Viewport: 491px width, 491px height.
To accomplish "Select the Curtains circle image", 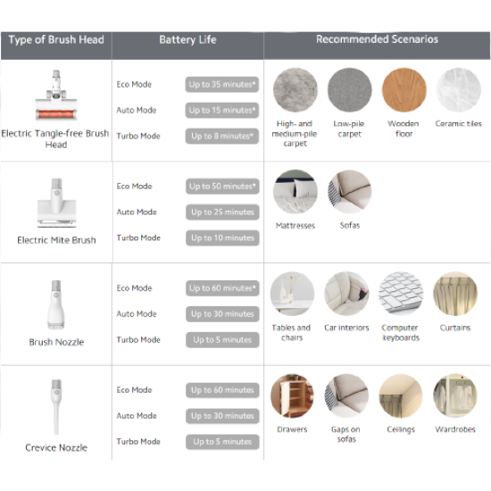I will click(x=455, y=294).
